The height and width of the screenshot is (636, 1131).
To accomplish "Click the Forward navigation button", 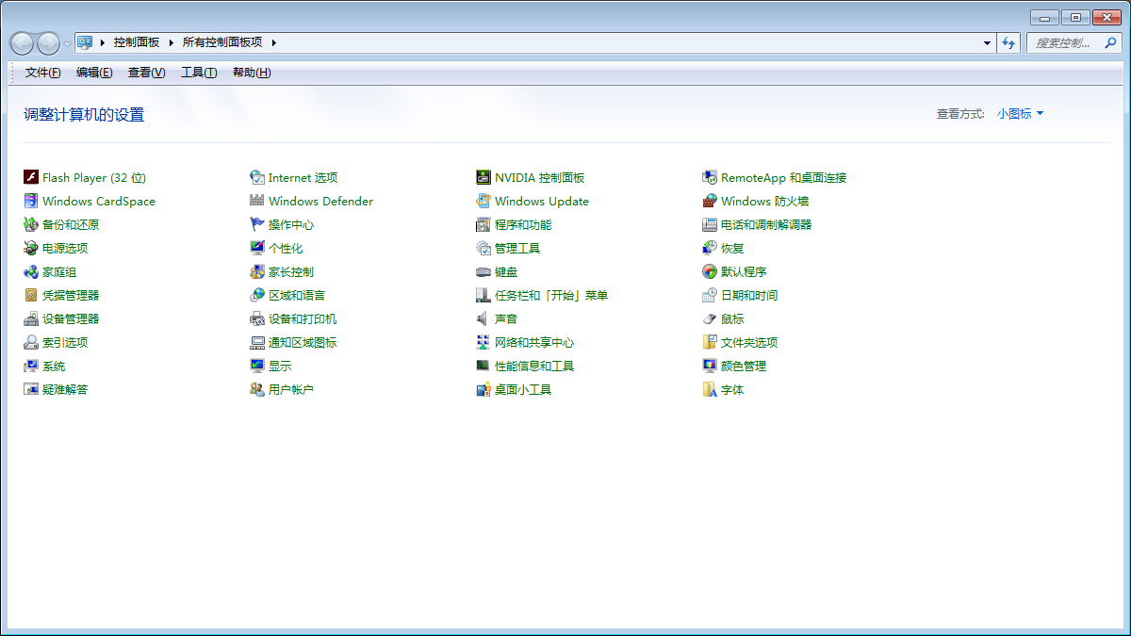I will [x=48, y=43].
